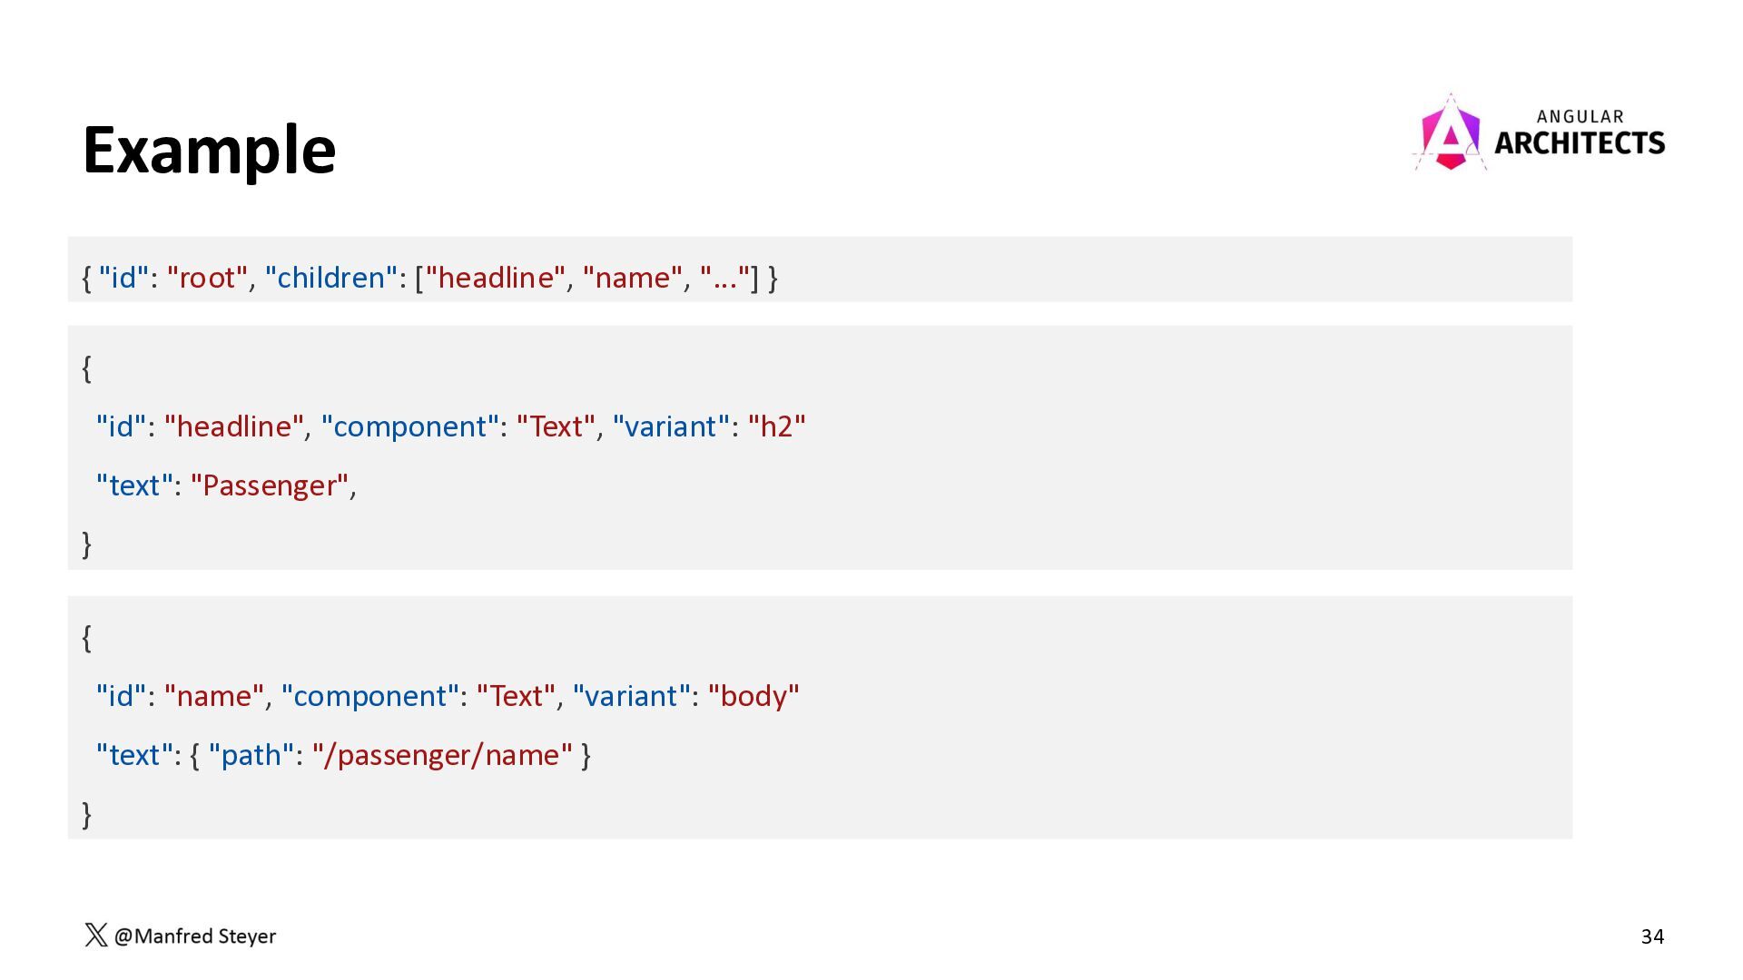The height and width of the screenshot is (980, 1743).
Task: Click the "Passenger" text value
Action: pos(270,485)
